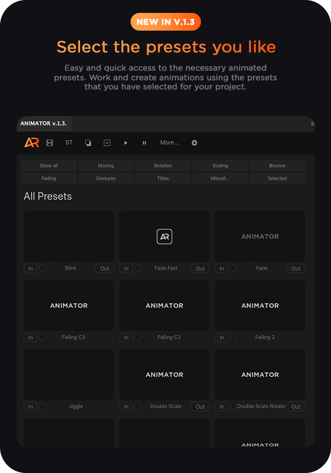Select the Rotation category filter
Image resolution: width=331 pixels, height=473 pixels.
click(x=163, y=166)
